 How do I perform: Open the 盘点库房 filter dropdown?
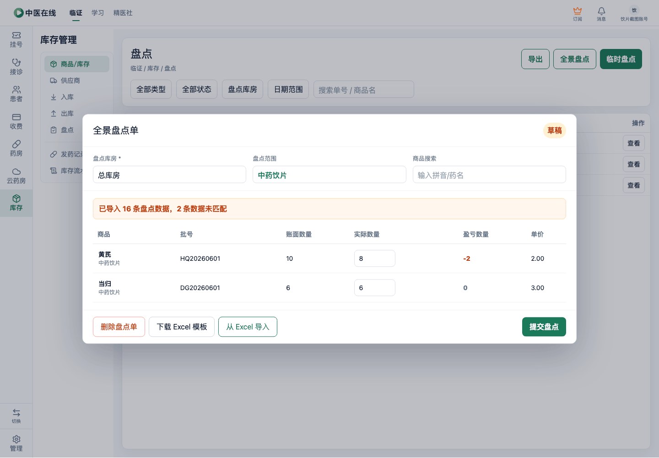point(243,89)
